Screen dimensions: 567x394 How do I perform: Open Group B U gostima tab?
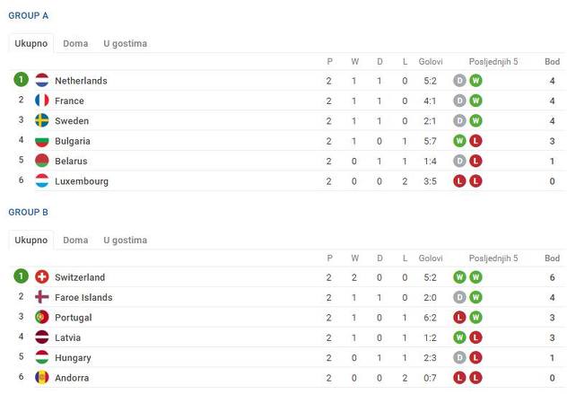pyautogui.click(x=125, y=241)
